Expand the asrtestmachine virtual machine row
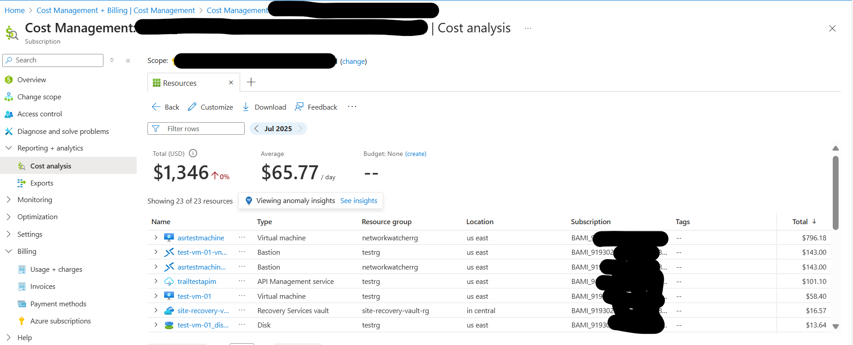Screen dimensions: 853x345 tap(156, 238)
